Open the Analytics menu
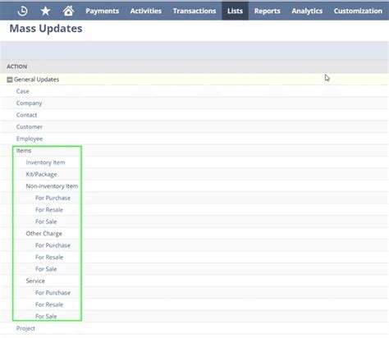Image resolution: width=389 pixels, height=338 pixels. pyautogui.click(x=307, y=11)
